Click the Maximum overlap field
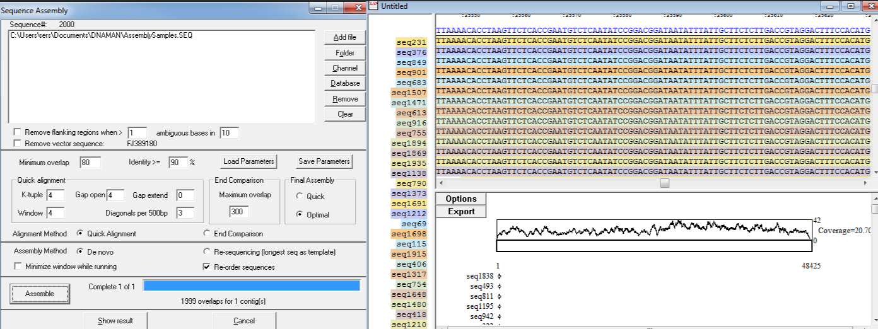 tap(240, 212)
